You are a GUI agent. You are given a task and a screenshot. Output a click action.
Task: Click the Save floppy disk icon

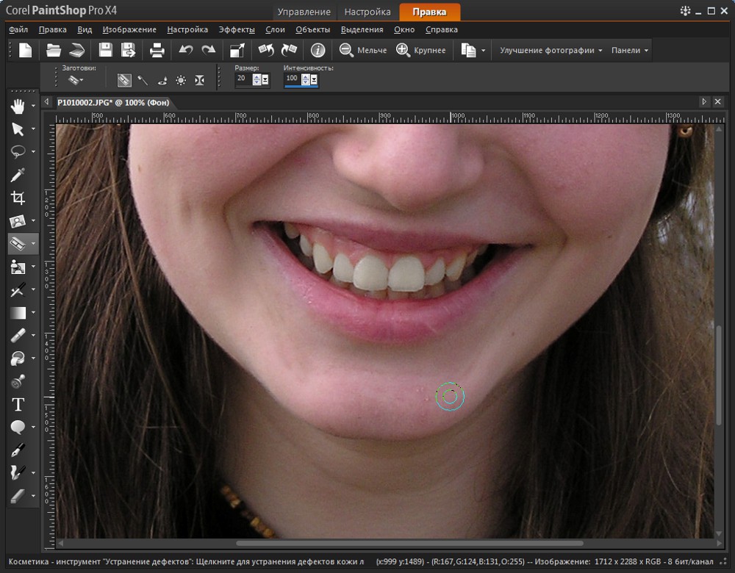pyautogui.click(x=106, y=50)
